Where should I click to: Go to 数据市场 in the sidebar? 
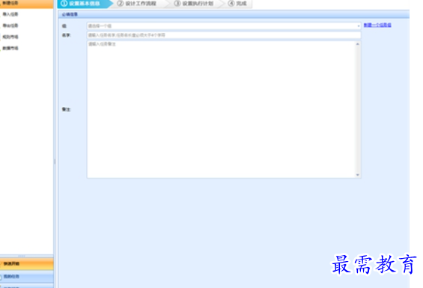point(10,49)
